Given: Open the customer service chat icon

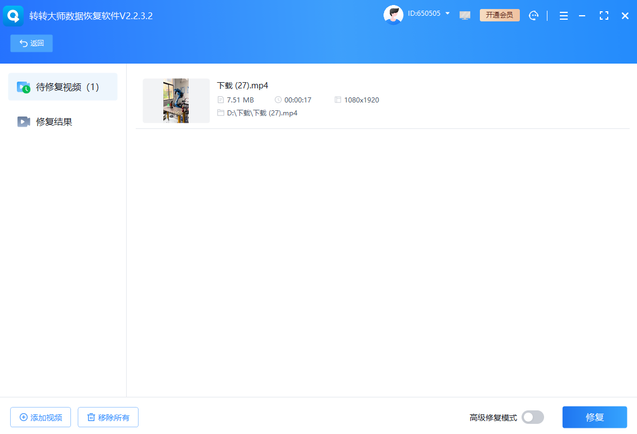Looking at the screenshot, I should click(534, 16).
